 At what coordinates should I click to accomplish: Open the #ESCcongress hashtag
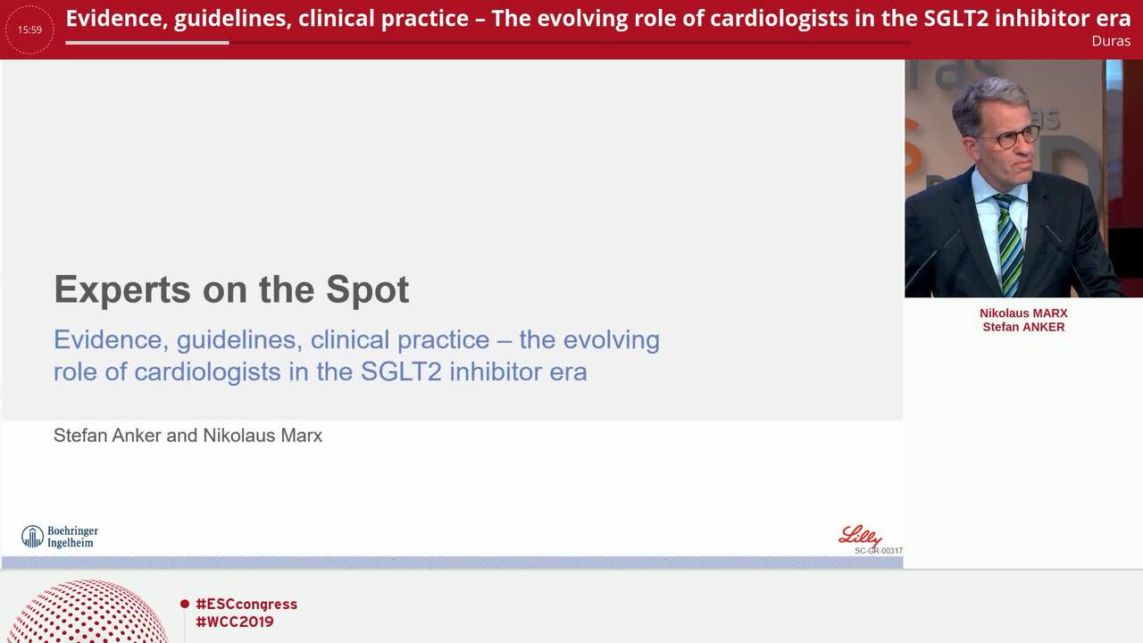[x=246, y=605]
